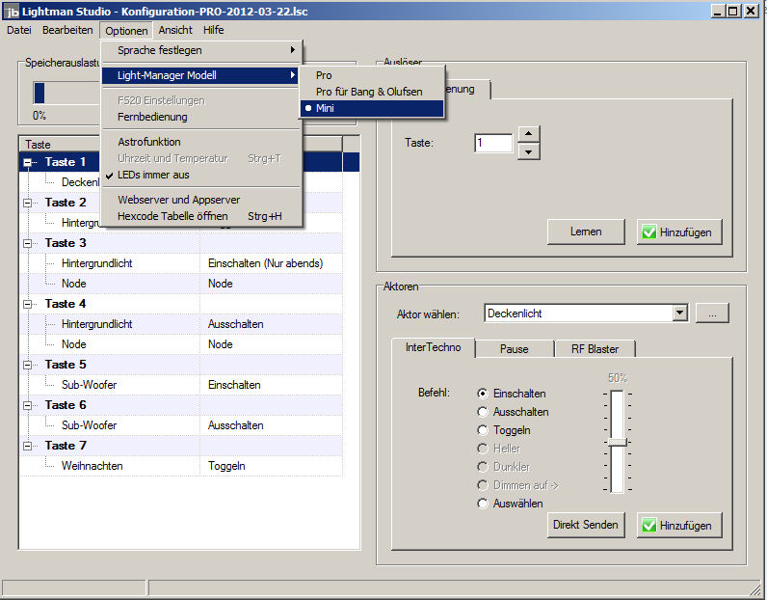This screenshot has width=767, height=600.
Task: Click the Lightman Studio title bar icon
Action: [x=12, y=11]
